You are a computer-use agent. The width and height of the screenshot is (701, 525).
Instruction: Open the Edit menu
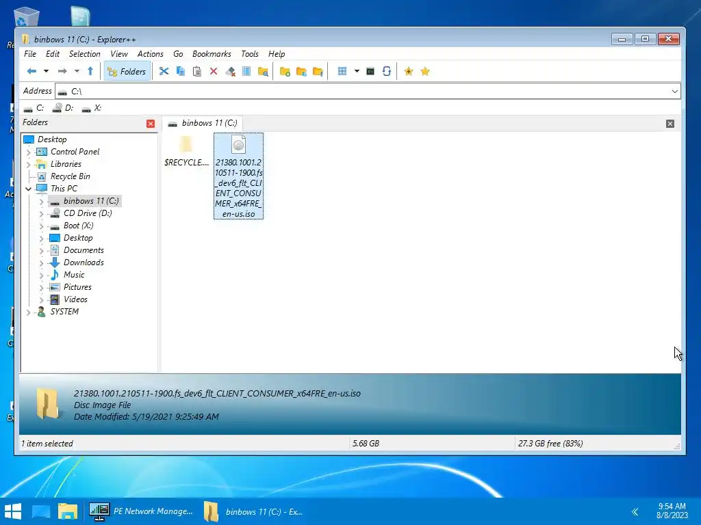point(52,54)
